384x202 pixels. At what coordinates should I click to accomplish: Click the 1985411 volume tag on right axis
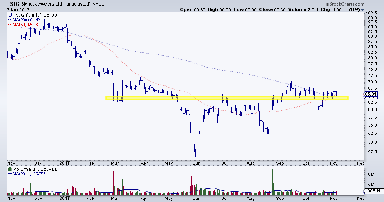click(x=372, y=191)
